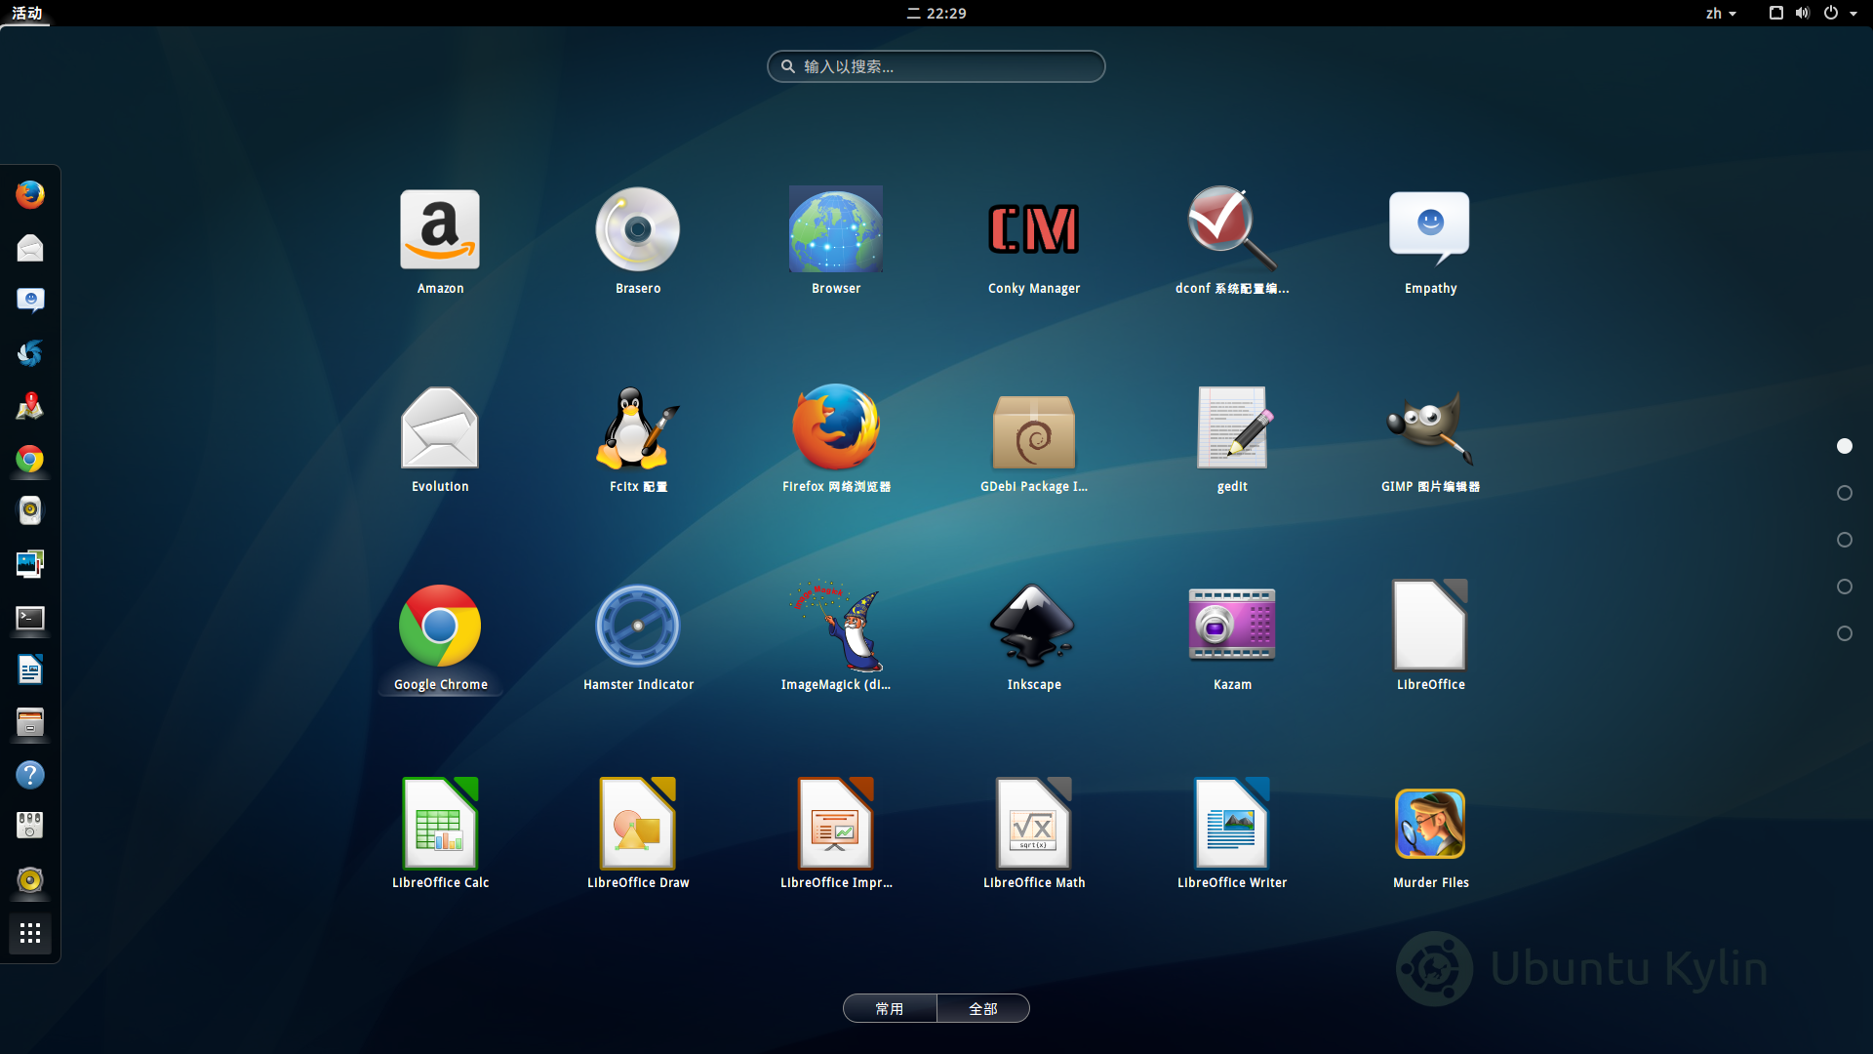Launch LibreOffice Calc spreadsheet
This screenshot has height=1054, width=1873.
click(x=439, y=823)
